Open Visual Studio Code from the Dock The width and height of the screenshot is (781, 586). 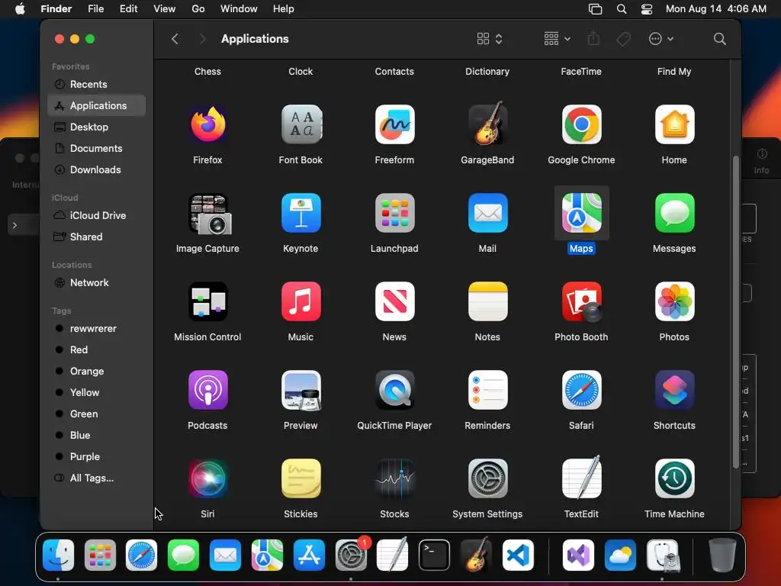pyautogui.click(x=518, y=555)
